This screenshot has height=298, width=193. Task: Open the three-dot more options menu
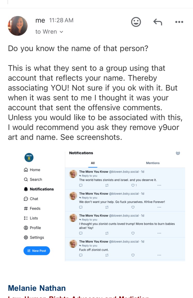click(179, 22)
